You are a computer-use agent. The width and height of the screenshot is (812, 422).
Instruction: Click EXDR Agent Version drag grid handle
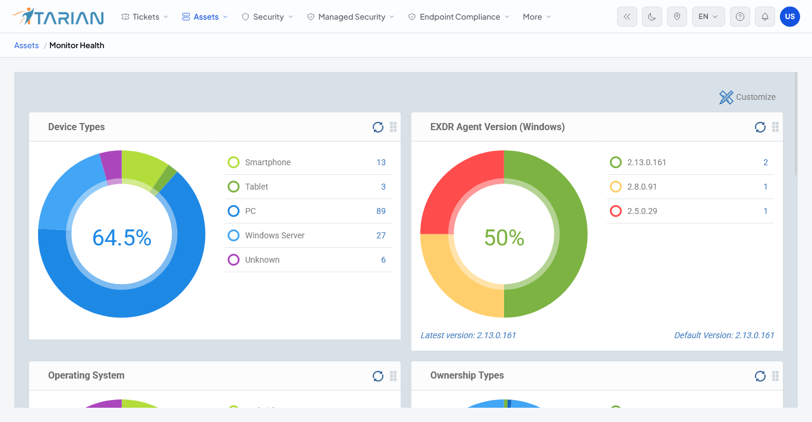[775, 127]
